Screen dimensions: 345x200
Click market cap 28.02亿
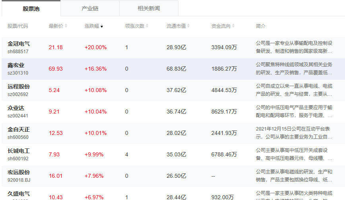pyautogui.click(x=176, y=133)
